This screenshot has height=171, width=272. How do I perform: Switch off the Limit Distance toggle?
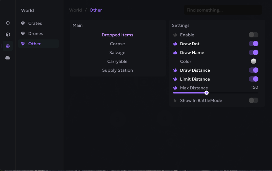[x=253, y=79]
